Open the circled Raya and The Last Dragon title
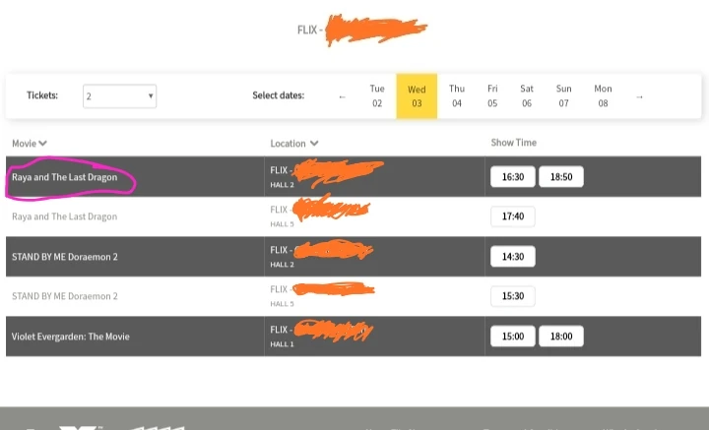Viewport: 709px width, 430px height. (x=65, y=177)
